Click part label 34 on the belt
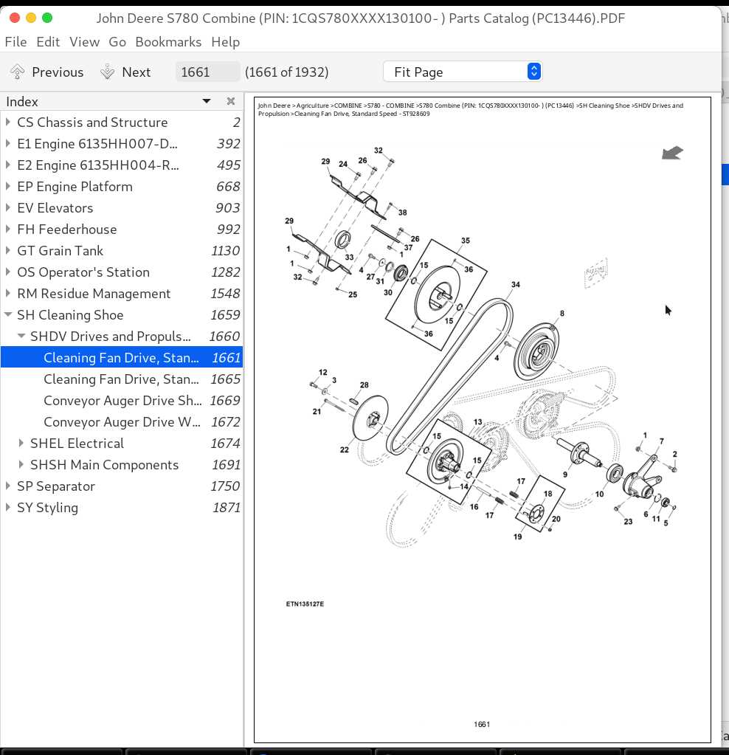Image resolution: width=729 pixels, height=755 pixels. pyautogui.click(x=516, y=285)
